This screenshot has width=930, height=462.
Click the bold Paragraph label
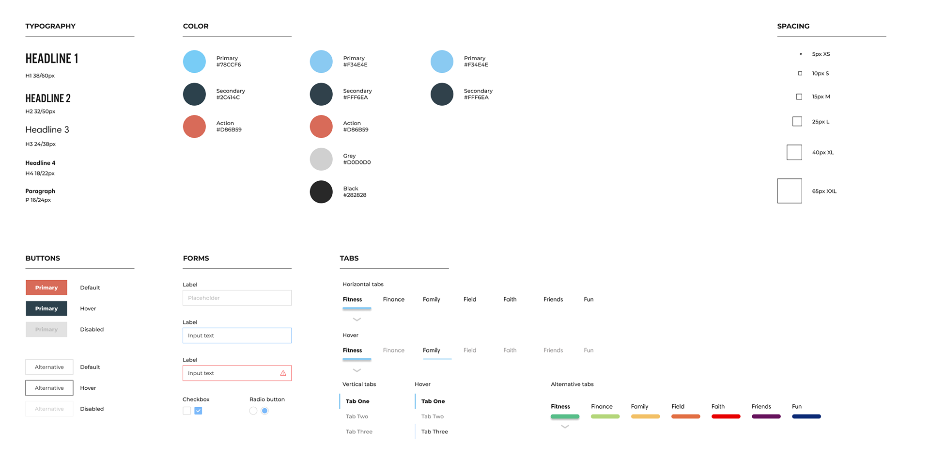[x=40, y=191]
